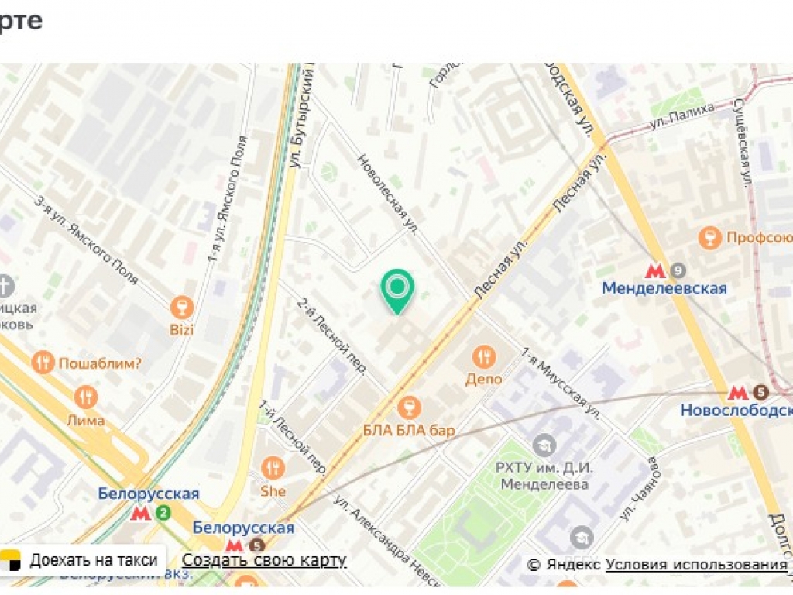This screenshot has width=793, height=595.
Task: Open the Создать свою карту link
Action: (x=264, y=560)
